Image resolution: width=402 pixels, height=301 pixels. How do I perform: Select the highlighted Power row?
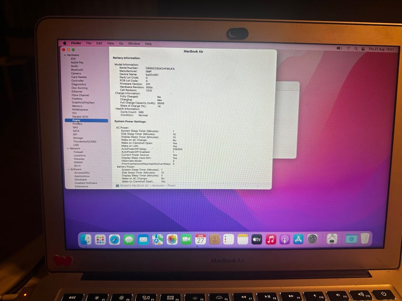tap(86, 120)
